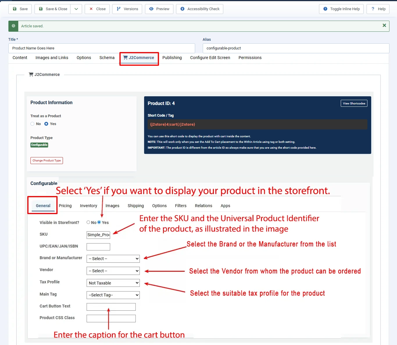Run the Accessibility Check
This screenshot has height=345, width=397.
click(x=200, y=9)
